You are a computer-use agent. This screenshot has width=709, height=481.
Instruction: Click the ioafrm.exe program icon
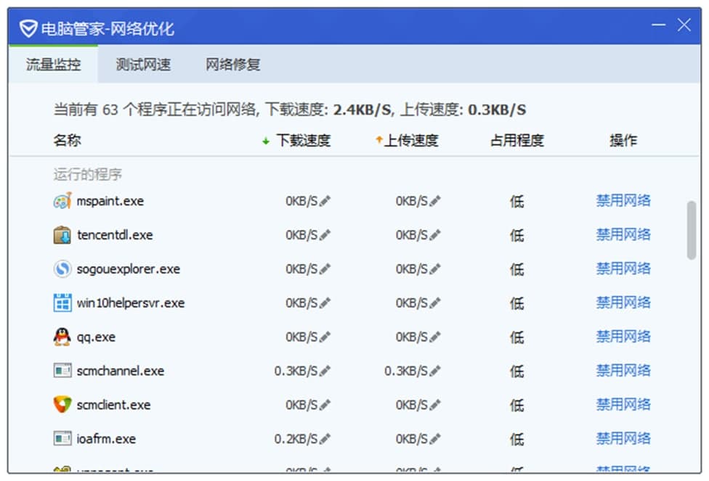click(x=62, y=440)
